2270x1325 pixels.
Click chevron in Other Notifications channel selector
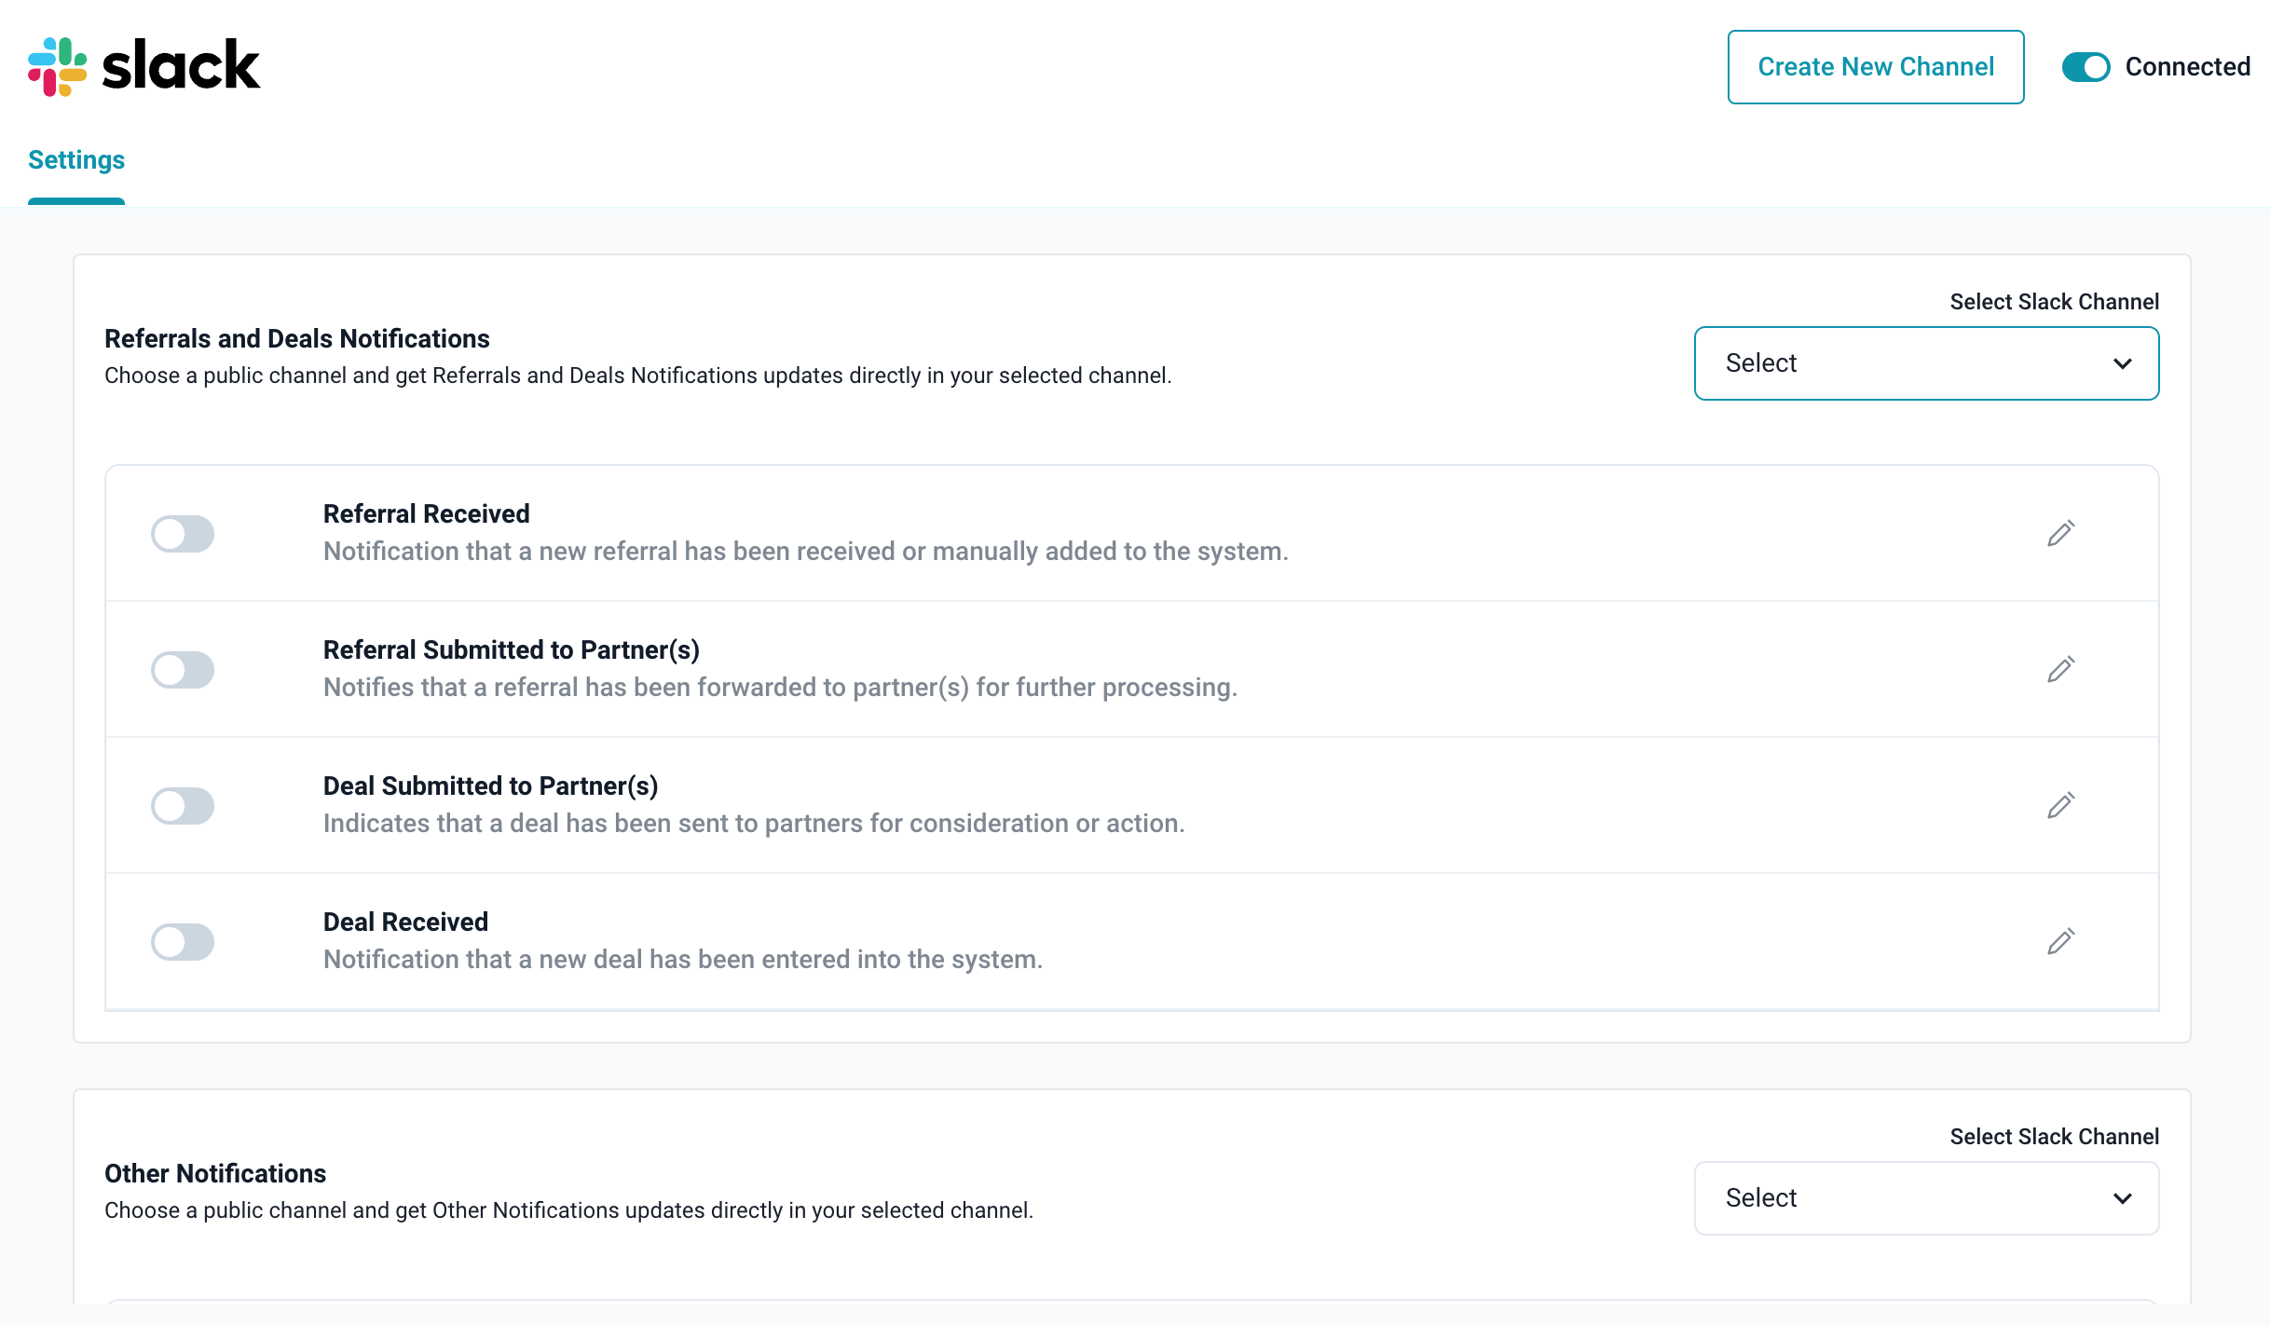[2122, 1198]
